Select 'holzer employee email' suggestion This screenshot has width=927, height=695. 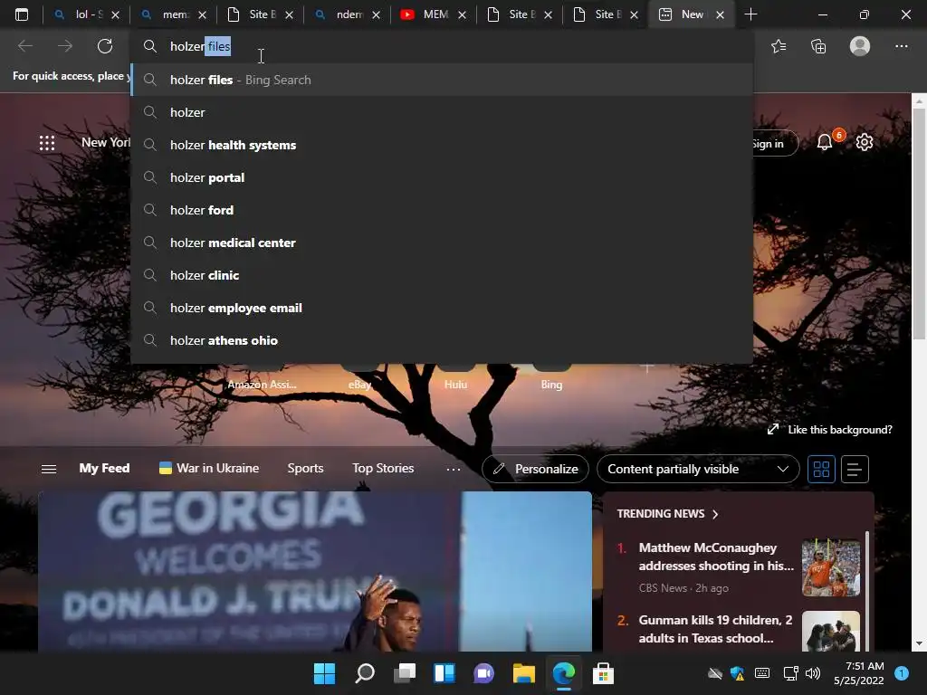(x=442, y=308)
